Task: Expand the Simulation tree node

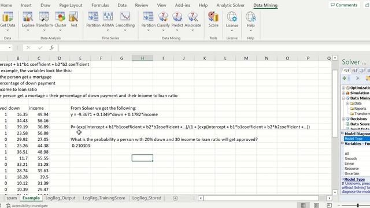Action: tap(343, 93)
